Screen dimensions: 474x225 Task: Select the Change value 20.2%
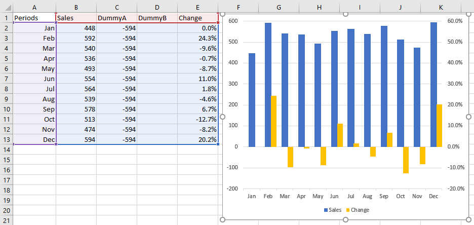pyautogui.click(x=197, y=139)
